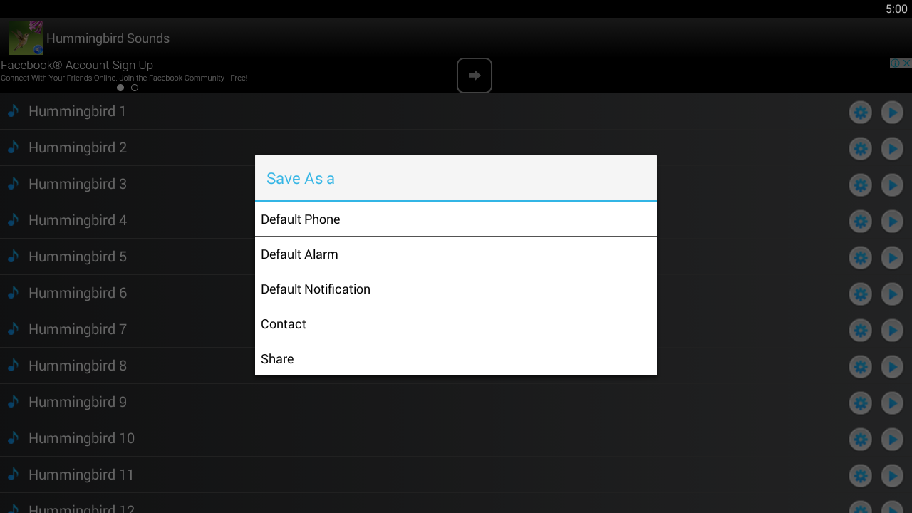Select Hummingbird 7 list row

[x=456, y=329]
